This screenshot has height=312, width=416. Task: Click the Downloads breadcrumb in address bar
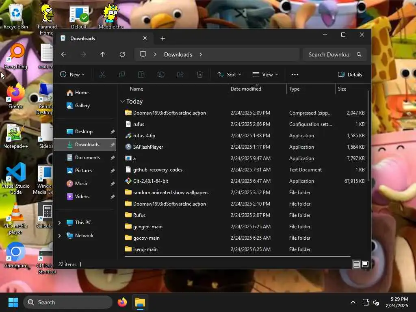tap(178, 54)
